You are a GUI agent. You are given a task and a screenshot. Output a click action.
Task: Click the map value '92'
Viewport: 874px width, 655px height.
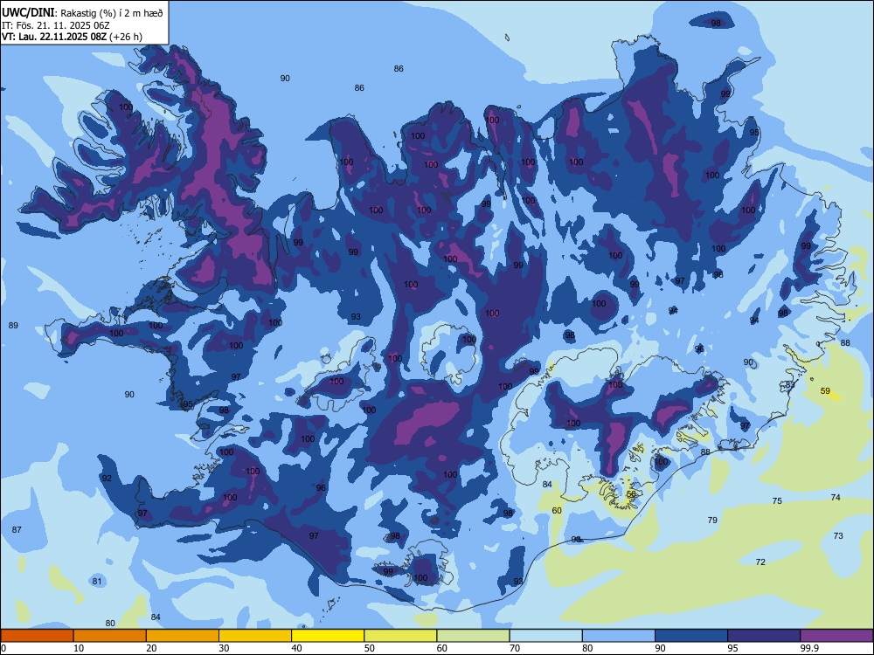(107, 478)
